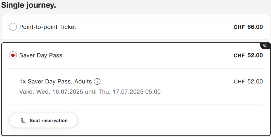271x137 pixels.
Task: Click the 'Seat reservation' button text
Action: [49, 121]
